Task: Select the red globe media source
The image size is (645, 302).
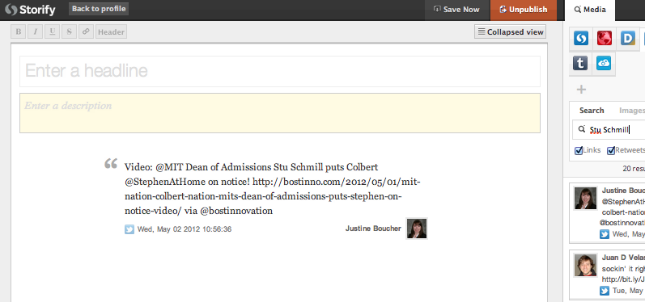Action: pyautogui.click(x=605, y=39)
